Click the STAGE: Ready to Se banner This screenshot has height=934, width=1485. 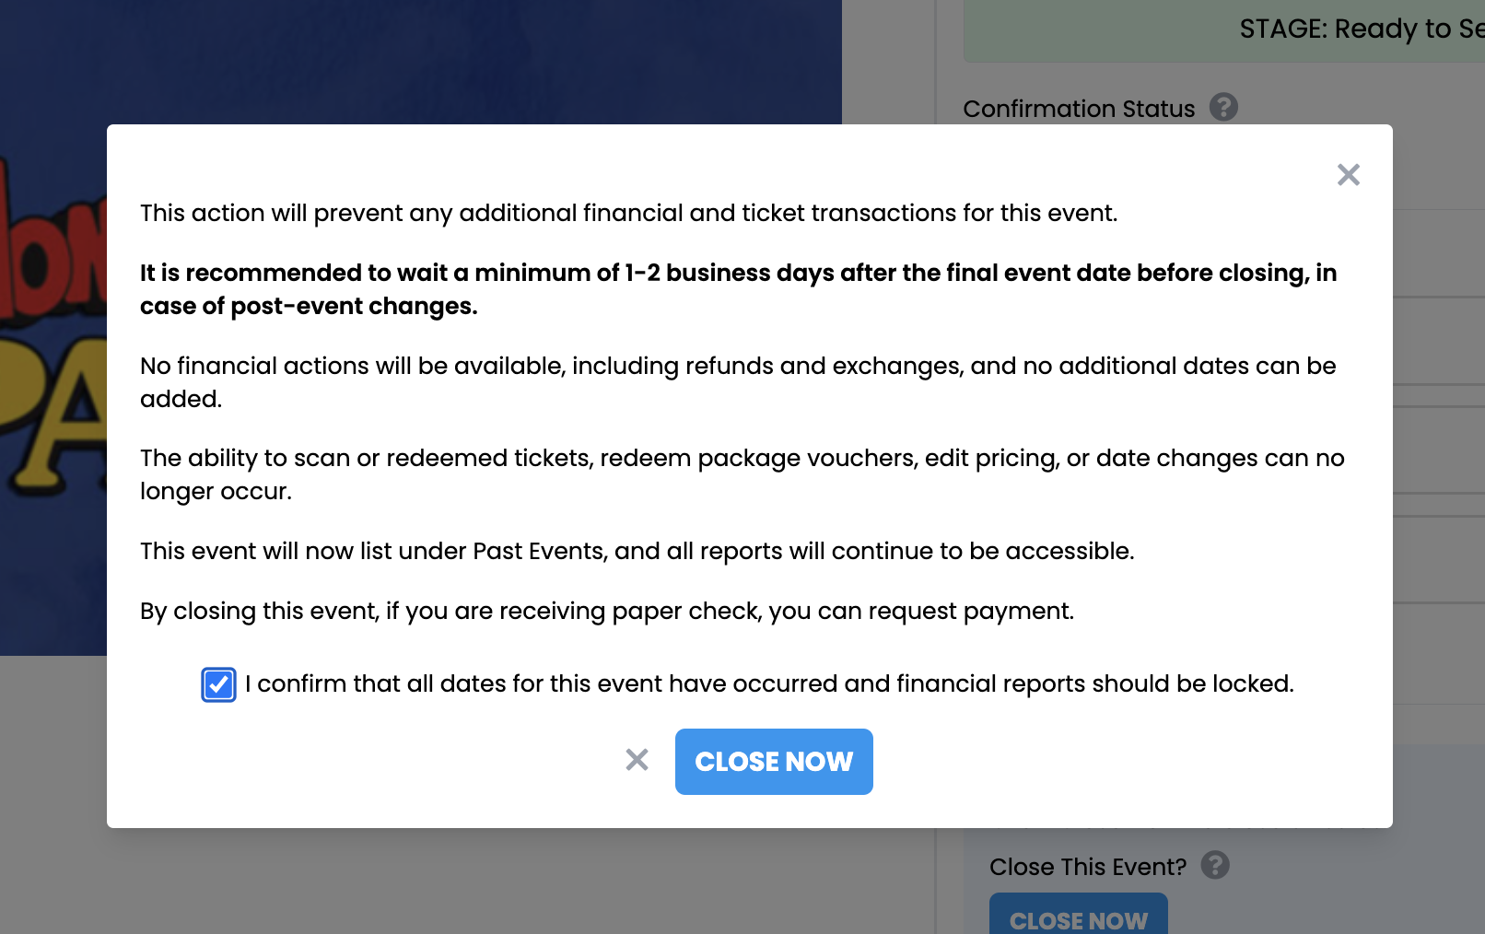[1224, 30]
